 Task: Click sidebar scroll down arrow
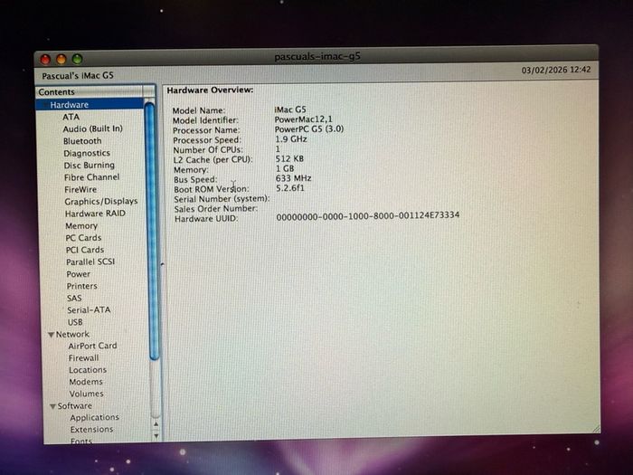[x=156, y=436]
